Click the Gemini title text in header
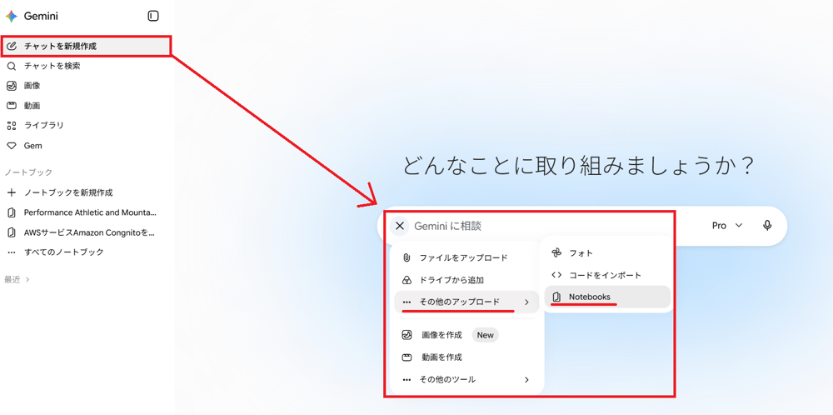Screen dimensions: 833x415 pyautogui.click(x=41, y=17)
